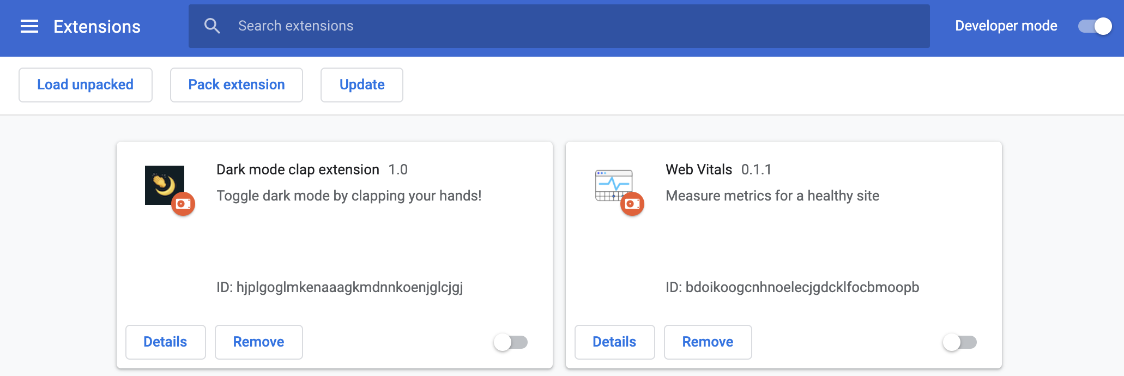The height and width of the screenshot is (376, 1124).
Task: Click the Extensions page title
Action: pyautogui.click(x=97, y=26)
